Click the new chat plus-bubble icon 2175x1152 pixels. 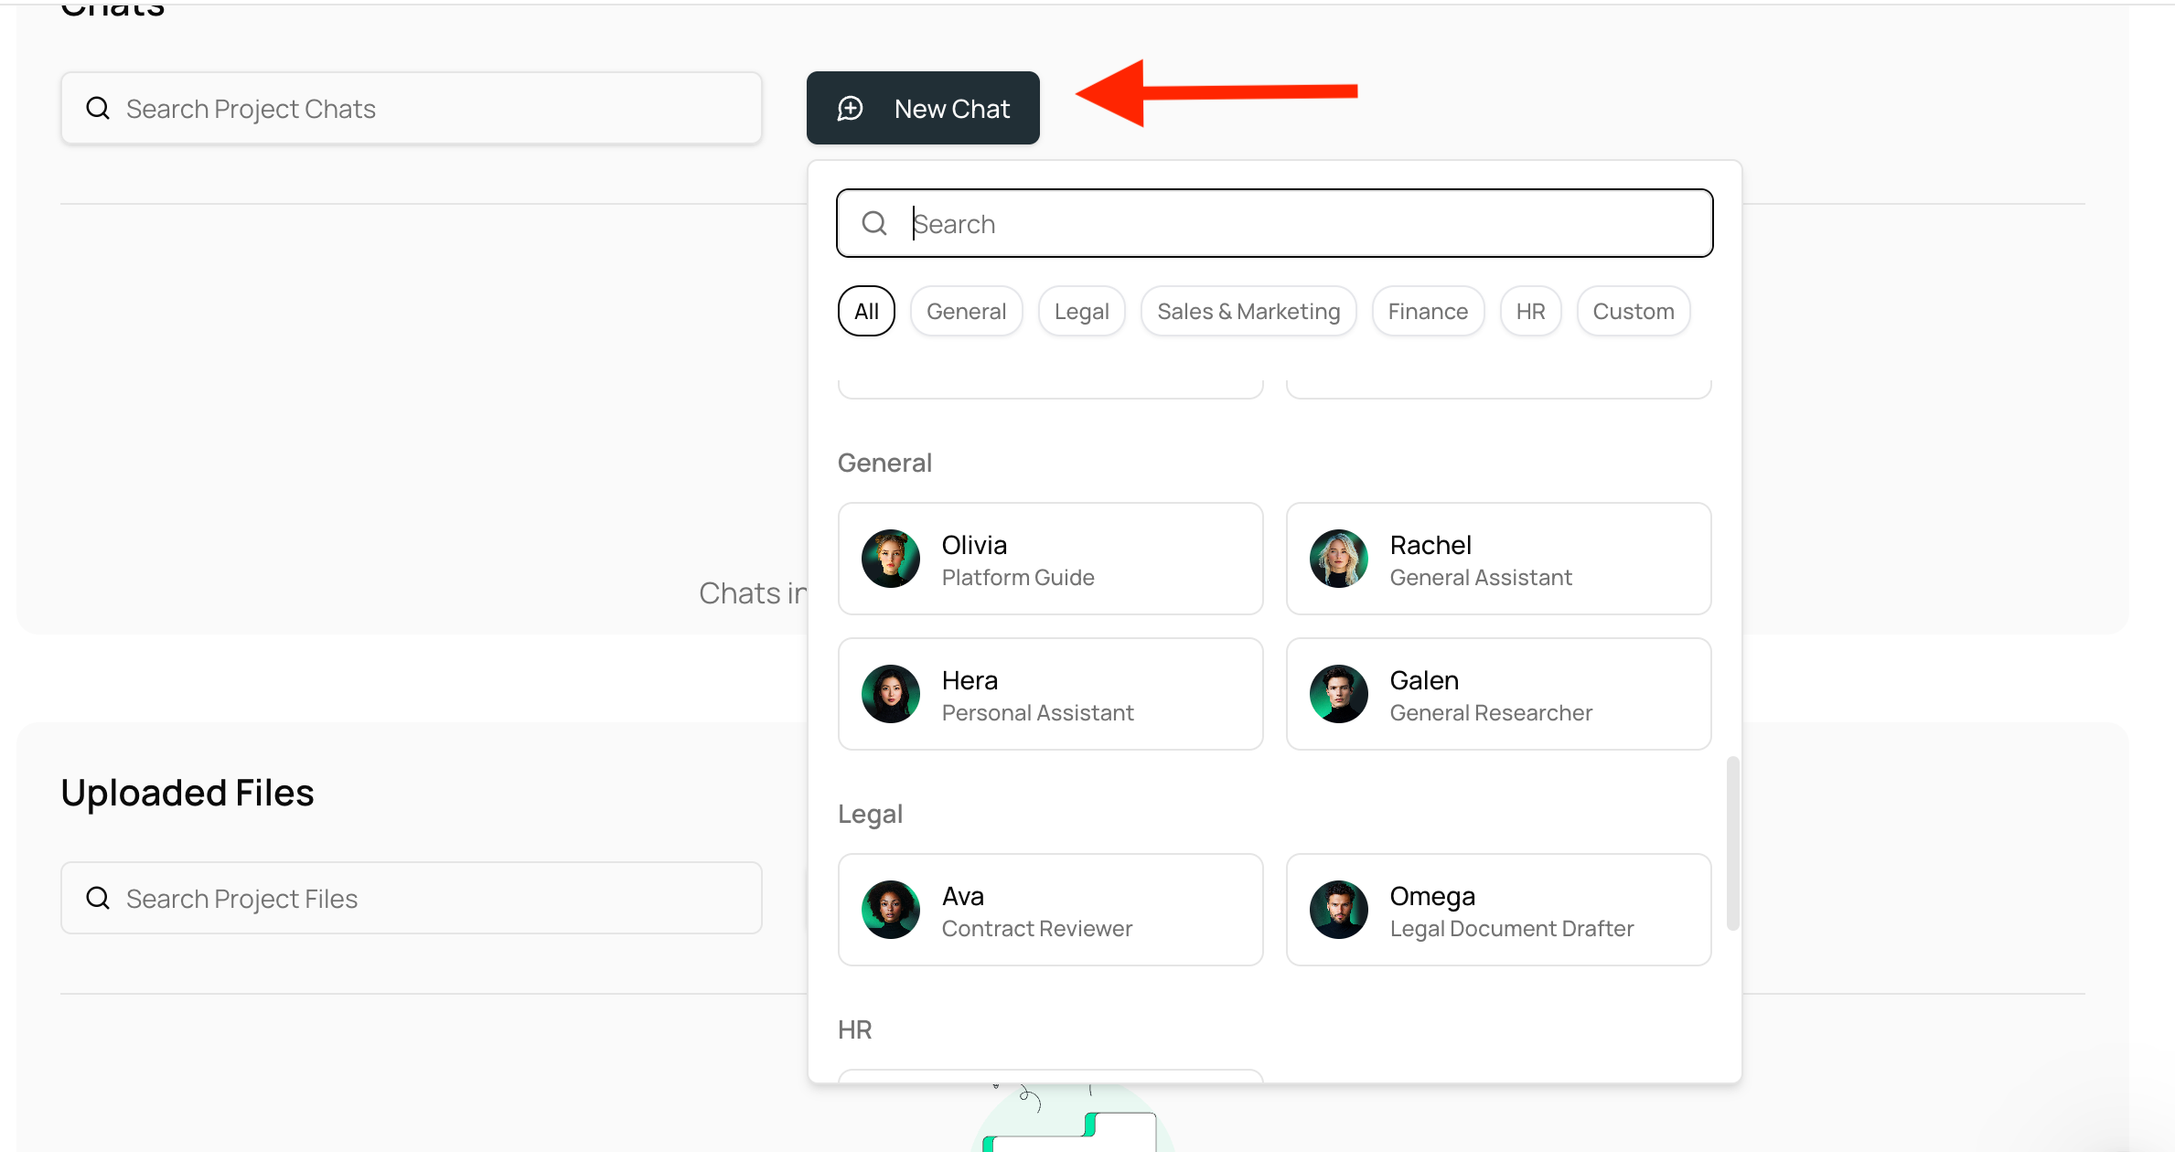click(x=851, y=109)
